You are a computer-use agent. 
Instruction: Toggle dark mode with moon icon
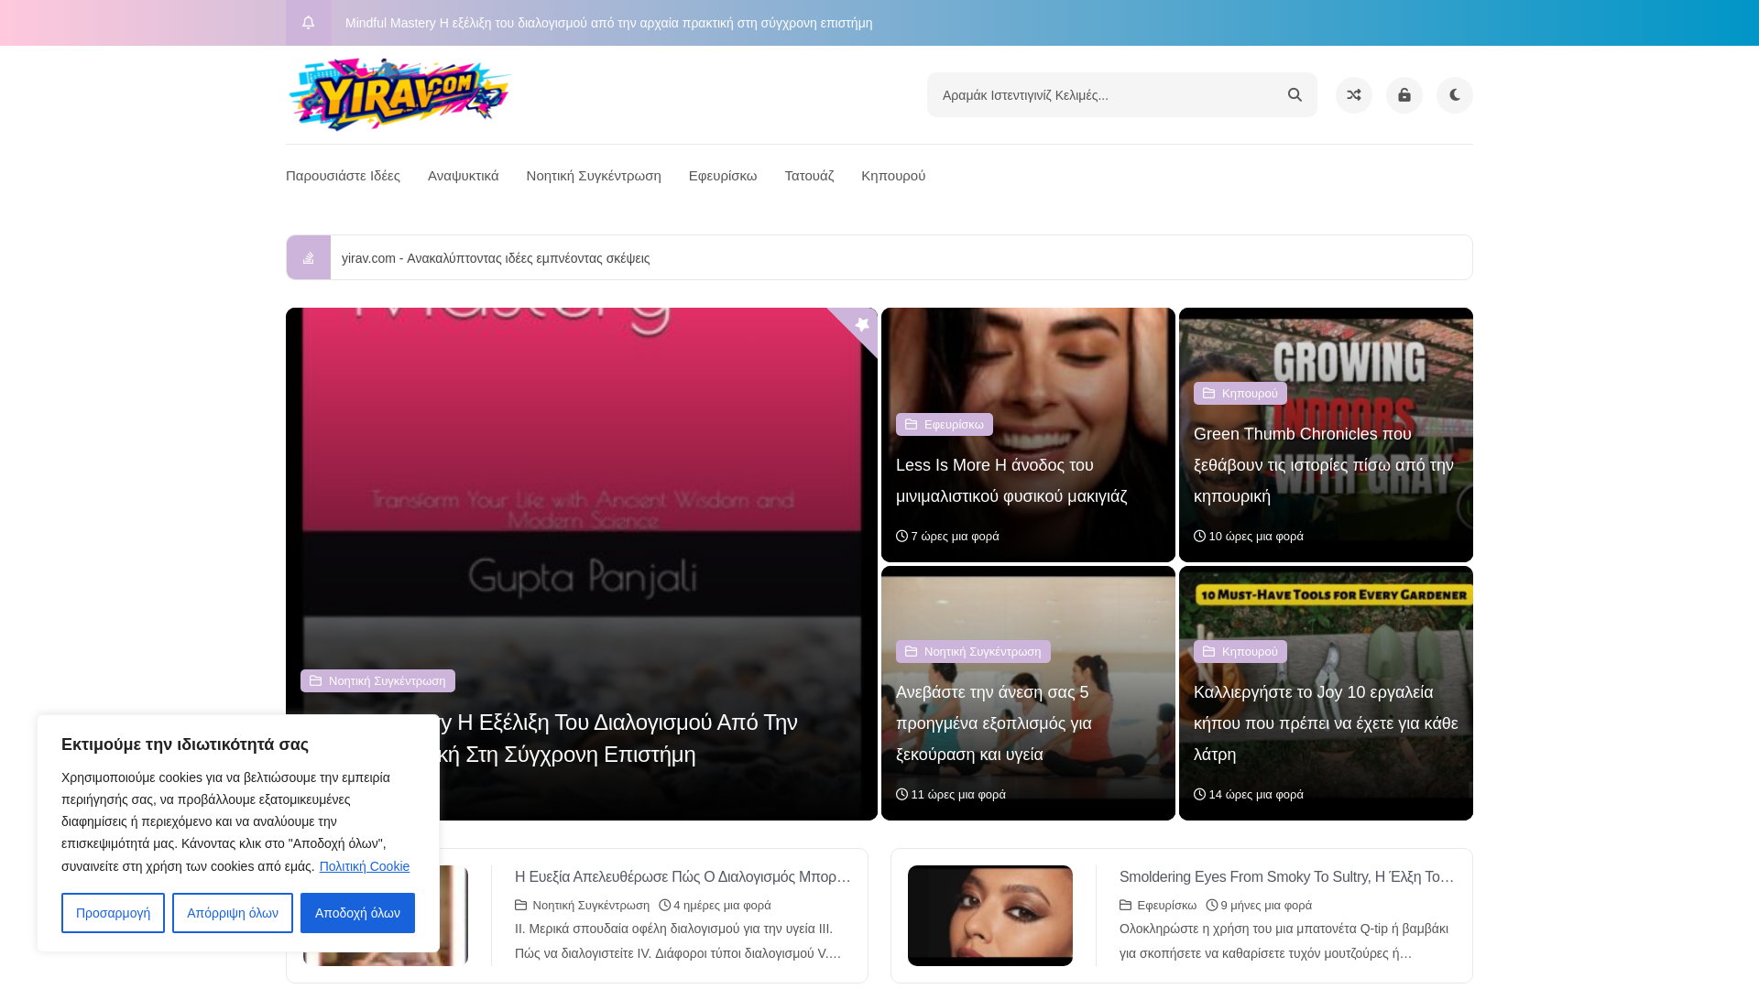(1455, 95)
